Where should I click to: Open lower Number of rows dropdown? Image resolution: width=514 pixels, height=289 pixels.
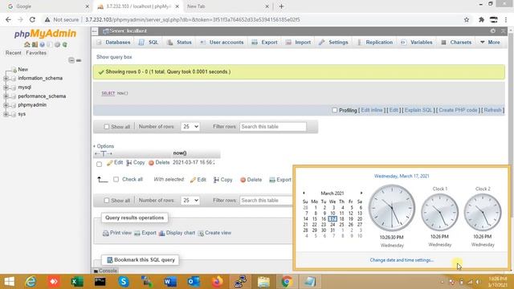190,200
